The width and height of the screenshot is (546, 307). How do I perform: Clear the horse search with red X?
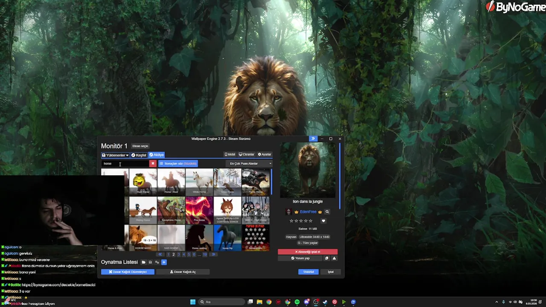[x=153, y=163]
